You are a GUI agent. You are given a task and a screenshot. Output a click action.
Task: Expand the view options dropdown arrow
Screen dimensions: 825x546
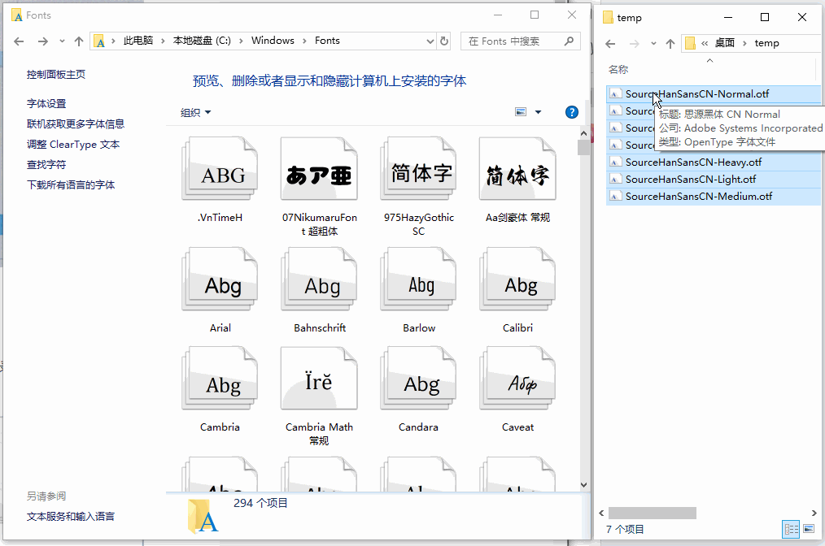click(538, 112)
